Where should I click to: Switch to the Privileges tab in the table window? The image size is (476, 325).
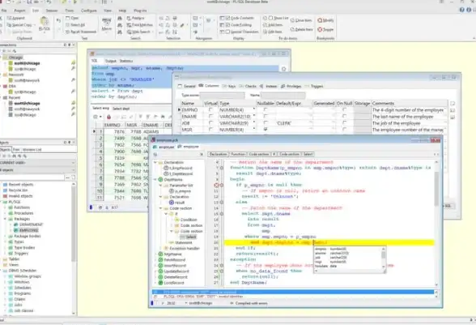(x=291, y=87)
